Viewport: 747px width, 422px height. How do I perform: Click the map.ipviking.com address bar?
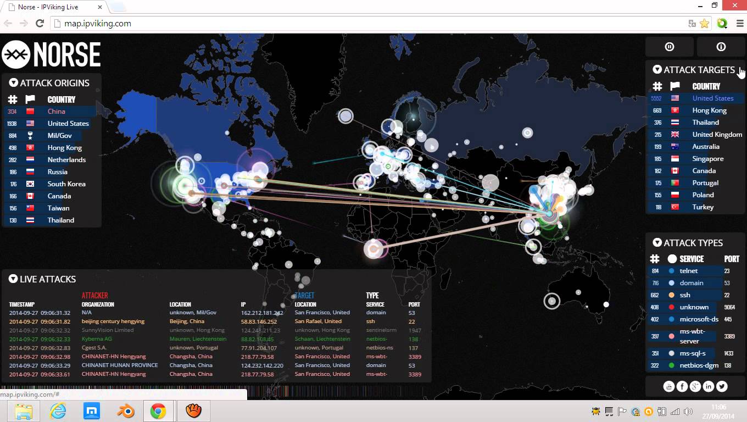pyautogui.click(x=330, y=24)
